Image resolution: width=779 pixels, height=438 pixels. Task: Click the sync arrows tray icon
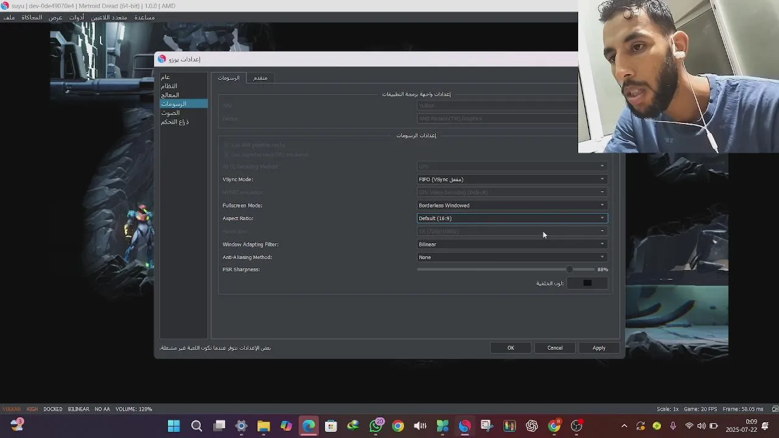[640, 426]
